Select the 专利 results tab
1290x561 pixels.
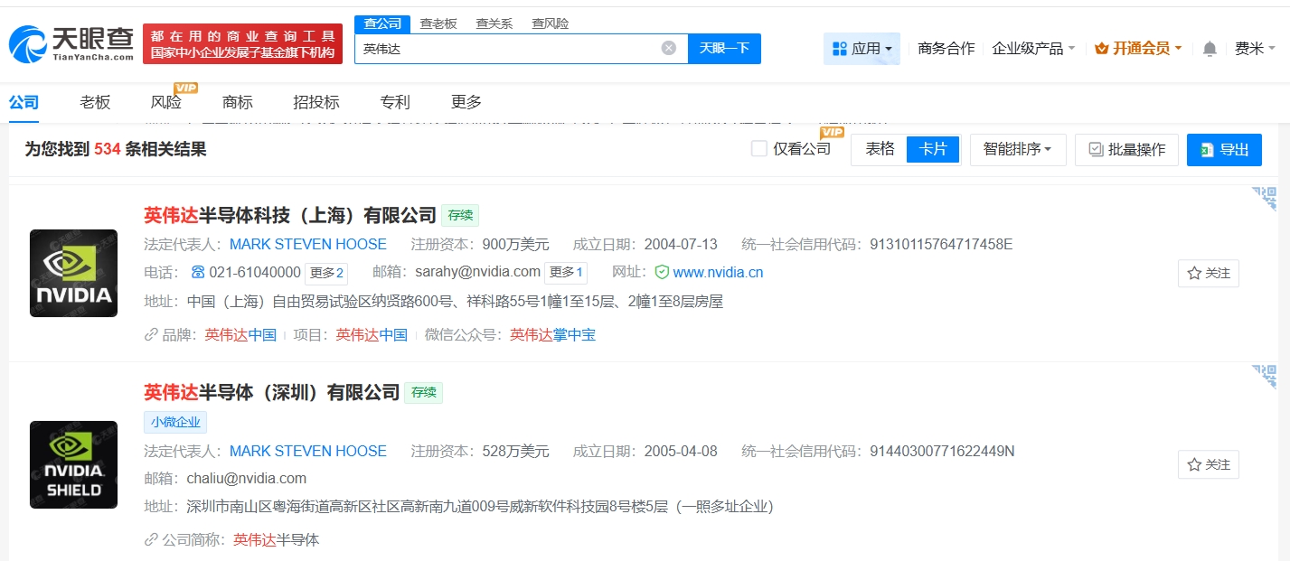coord(395,102)
